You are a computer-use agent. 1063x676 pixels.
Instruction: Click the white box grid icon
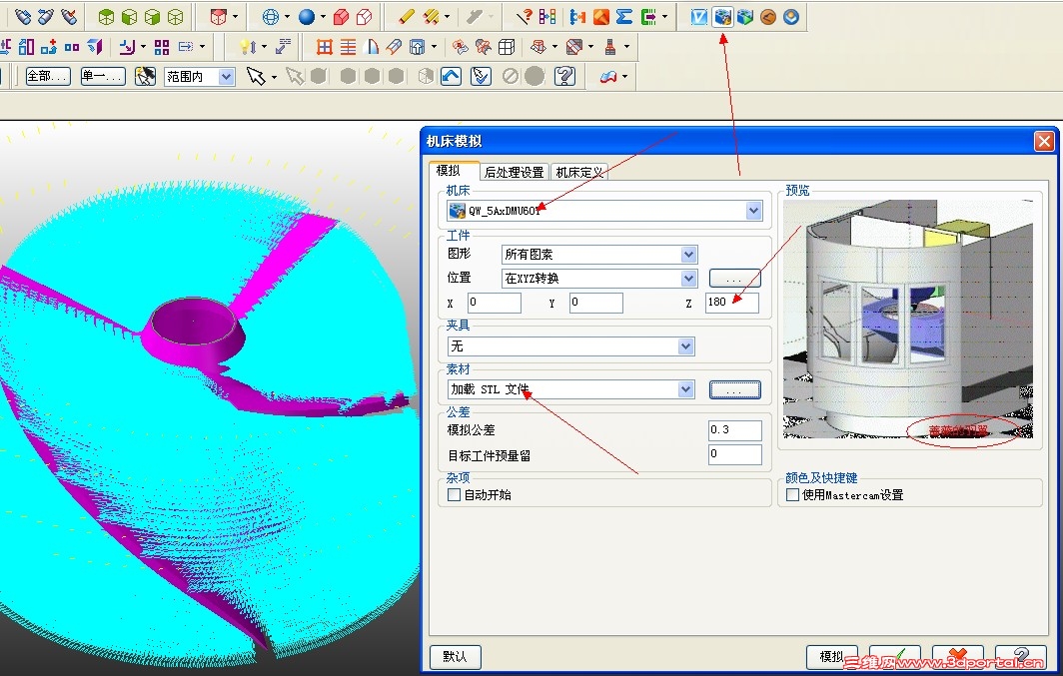coord(507,47)
